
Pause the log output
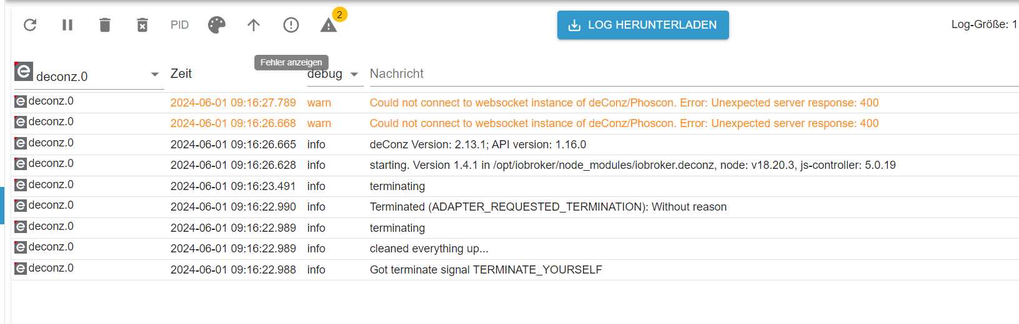pyautogui.click(x=67, y=25)
